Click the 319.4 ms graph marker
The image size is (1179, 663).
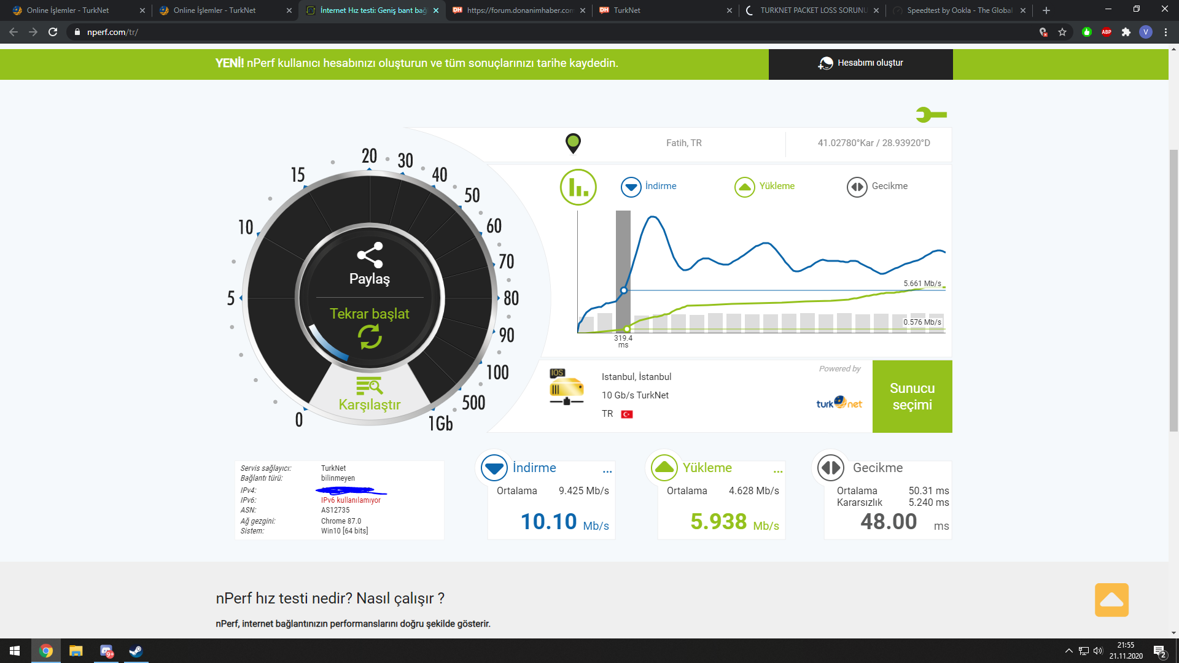pyautogui.click(x=623, y=341)
